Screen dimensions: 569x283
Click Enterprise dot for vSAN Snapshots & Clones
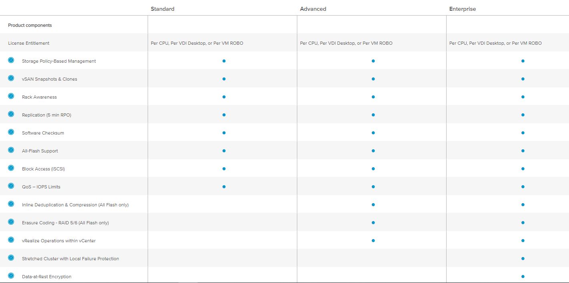point(523,79)
